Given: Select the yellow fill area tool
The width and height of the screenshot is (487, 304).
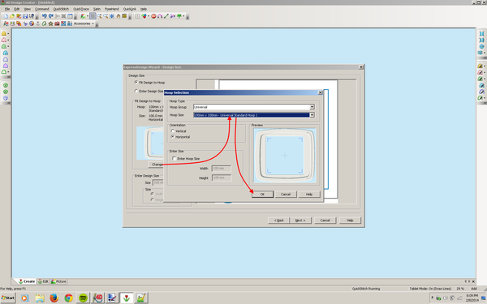Looking at the screenshot, I should (4, 33).
